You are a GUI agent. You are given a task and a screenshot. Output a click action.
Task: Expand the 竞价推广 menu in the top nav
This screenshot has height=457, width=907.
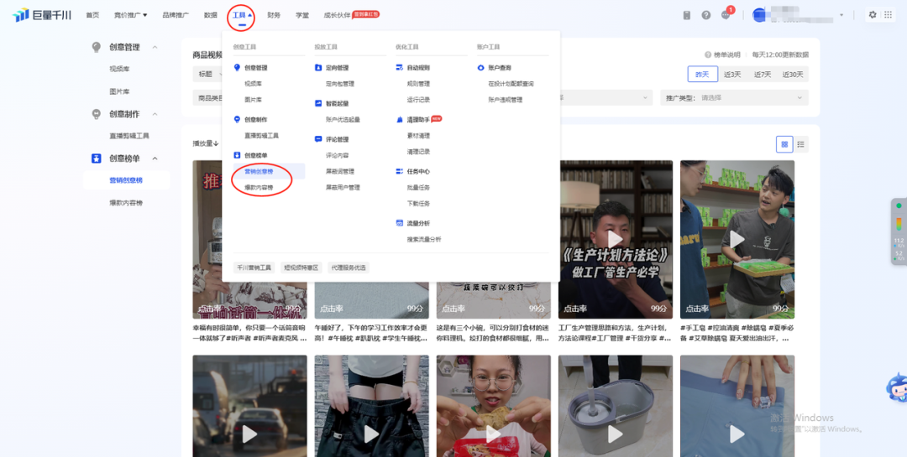pyautogui.click(x=130, y=15)
